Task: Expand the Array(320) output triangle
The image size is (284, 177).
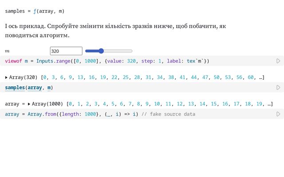Action: [x=6, y=77]
